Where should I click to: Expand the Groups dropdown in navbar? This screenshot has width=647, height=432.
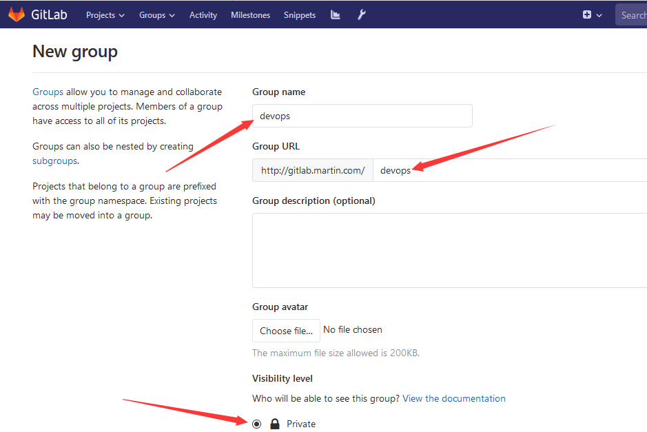click(156, 15)
